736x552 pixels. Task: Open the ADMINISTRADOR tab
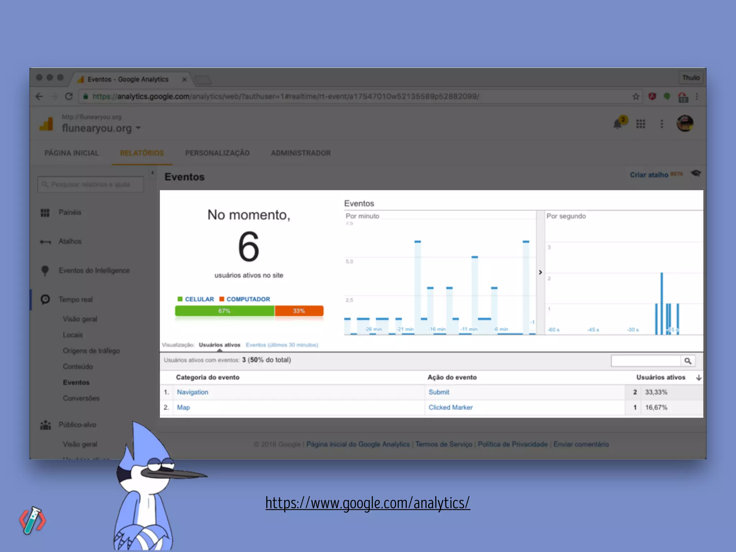[x=301, y=153]
